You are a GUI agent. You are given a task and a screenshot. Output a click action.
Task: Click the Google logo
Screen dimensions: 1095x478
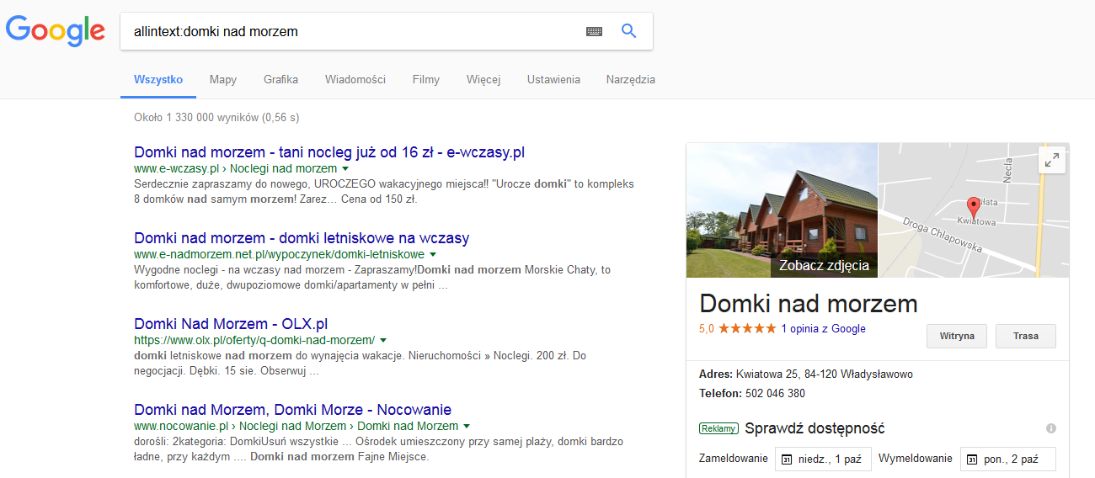click(x=56, y=31)
